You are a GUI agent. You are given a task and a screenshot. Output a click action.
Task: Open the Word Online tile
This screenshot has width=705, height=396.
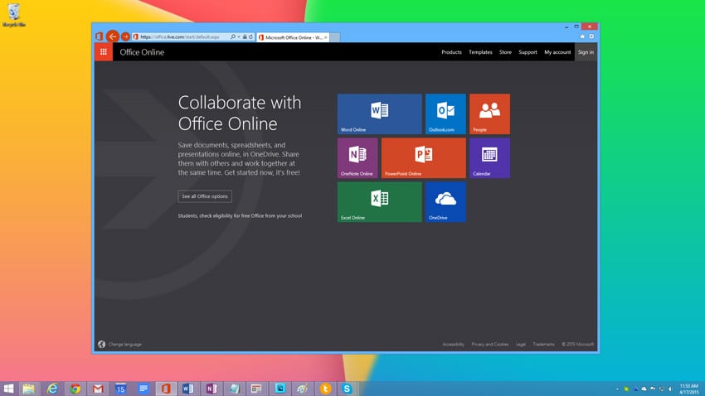380,113
